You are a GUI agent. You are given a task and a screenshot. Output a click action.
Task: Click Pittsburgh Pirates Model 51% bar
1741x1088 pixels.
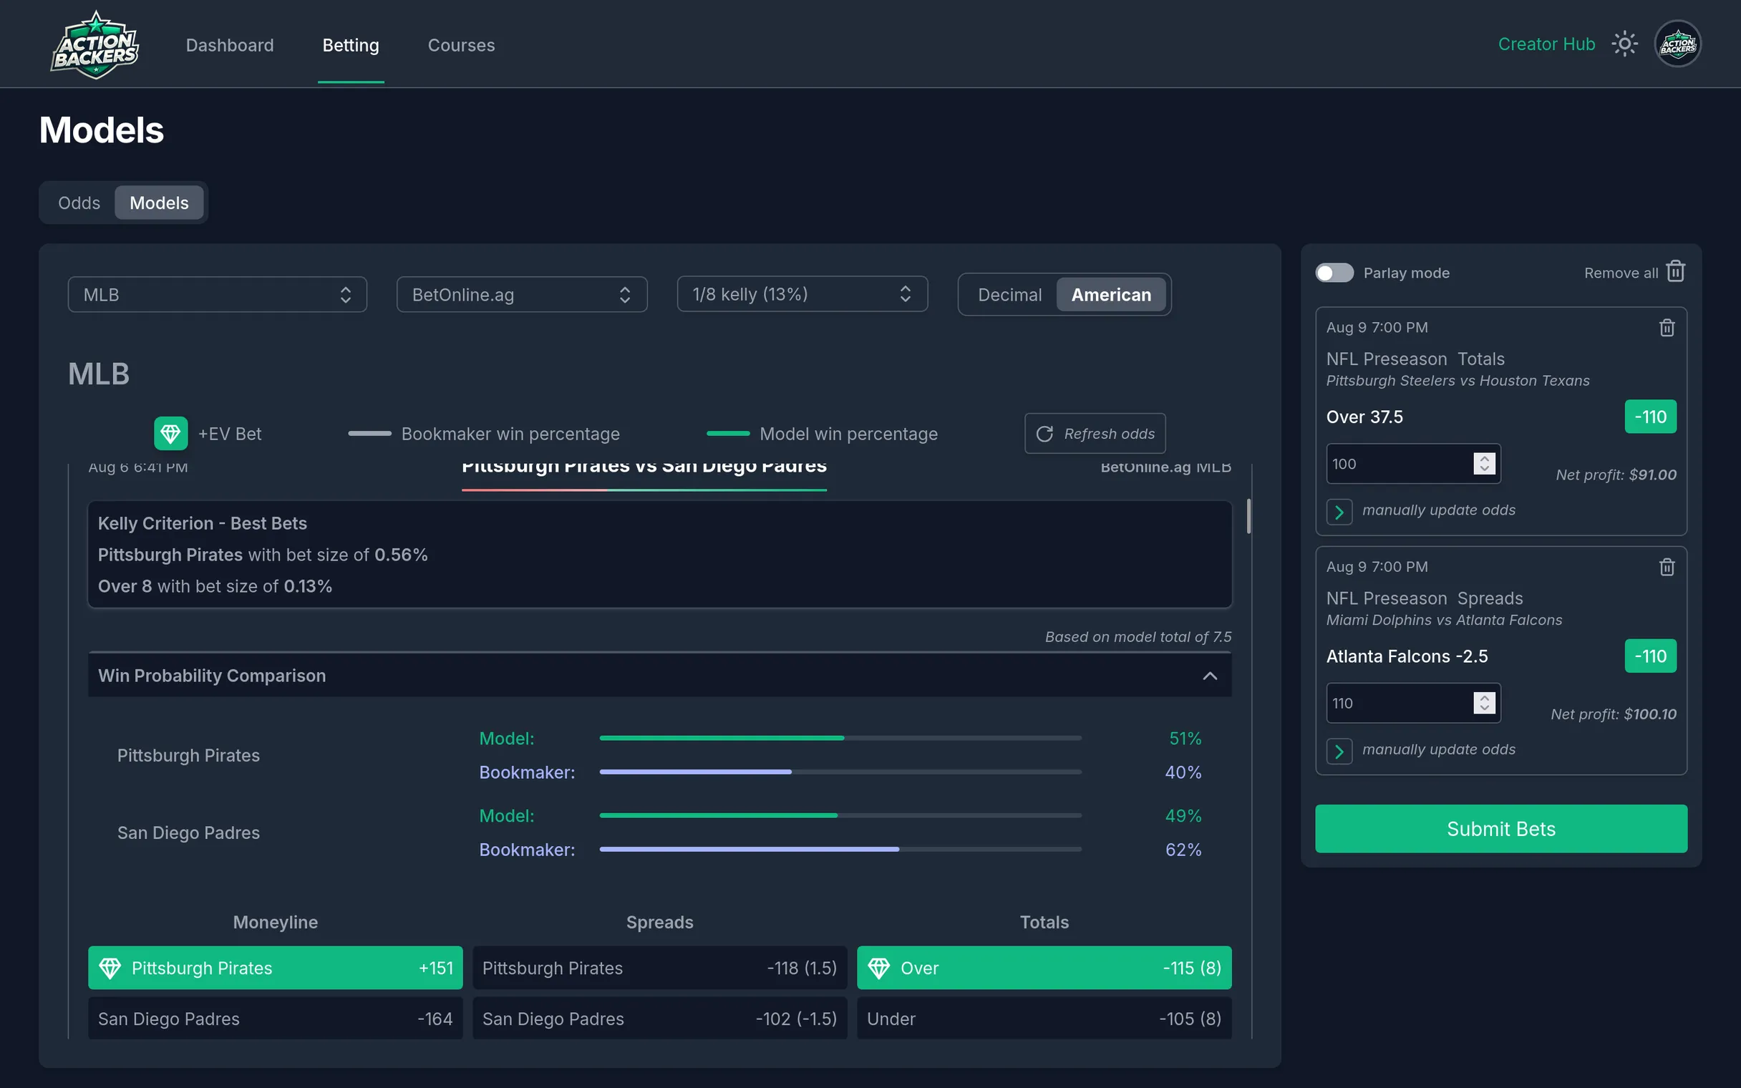click(840, 738)
